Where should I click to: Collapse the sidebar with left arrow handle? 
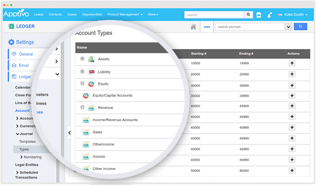tap(69, 133)
